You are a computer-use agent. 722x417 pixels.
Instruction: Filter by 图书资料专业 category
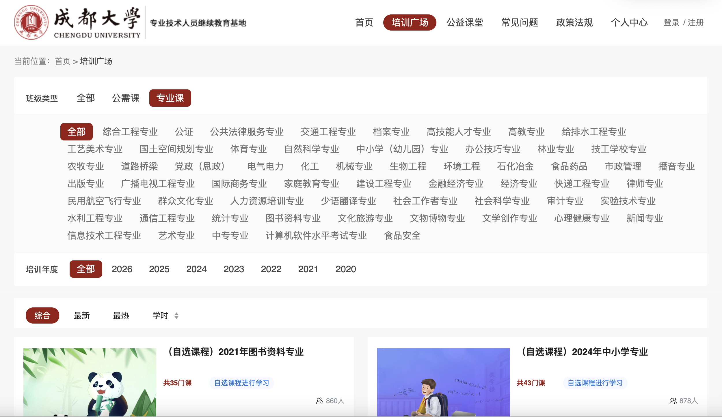coord(293,218)
